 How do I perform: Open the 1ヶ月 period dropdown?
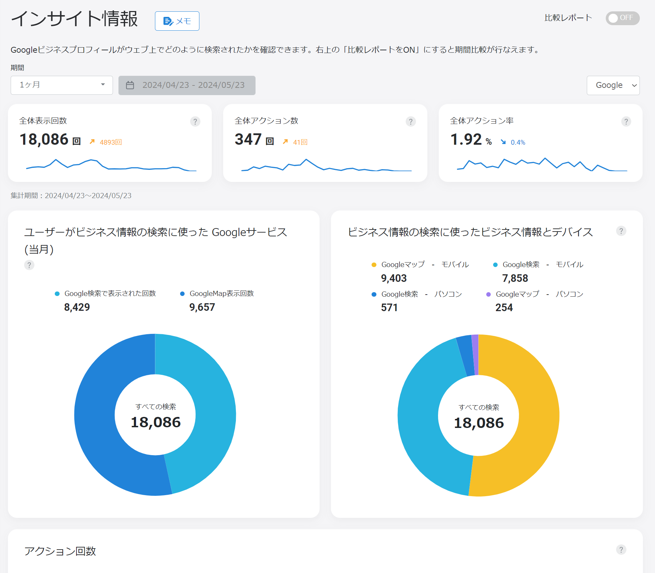pos(62,85)
